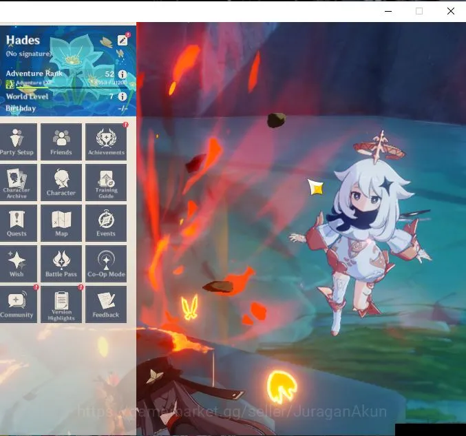Click the (No signature) text
The height and width of the screenshot is (436, 466).
pos(28,54)
